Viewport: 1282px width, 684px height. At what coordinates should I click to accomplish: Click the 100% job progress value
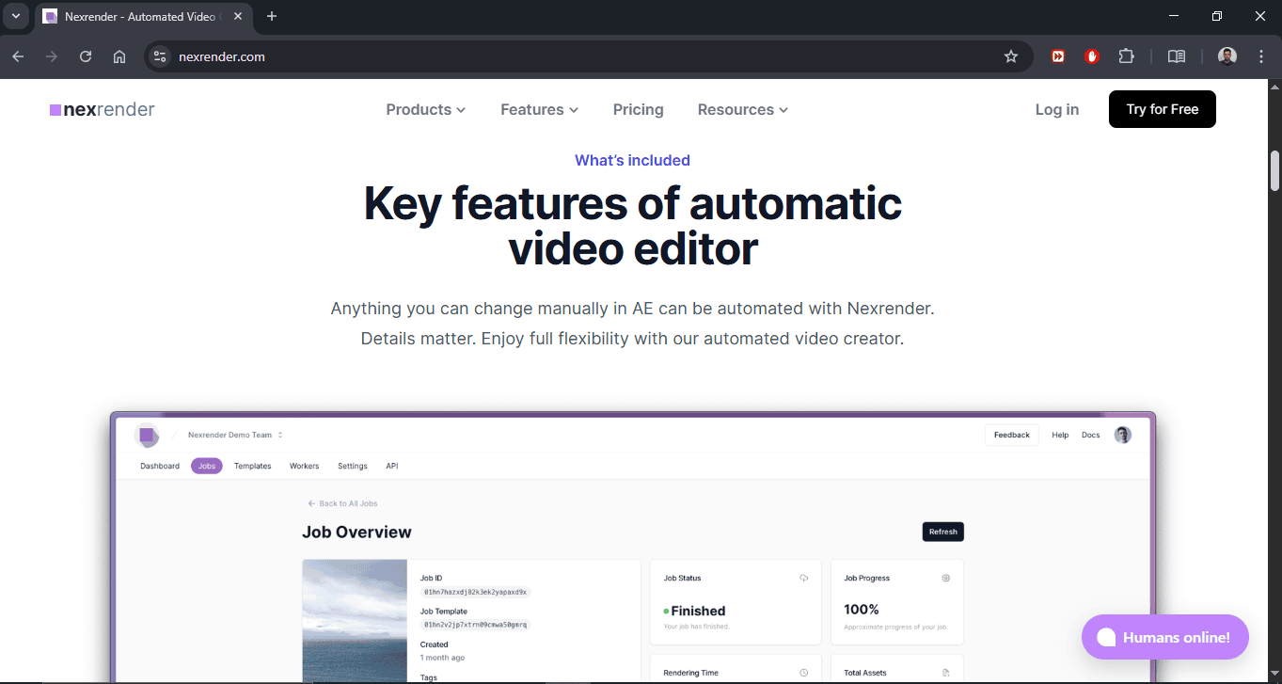click(862, 610)
